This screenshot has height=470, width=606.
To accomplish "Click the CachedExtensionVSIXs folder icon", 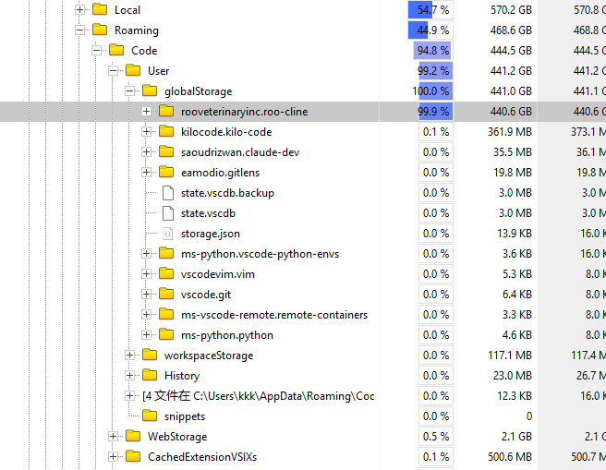I will 133,456.
